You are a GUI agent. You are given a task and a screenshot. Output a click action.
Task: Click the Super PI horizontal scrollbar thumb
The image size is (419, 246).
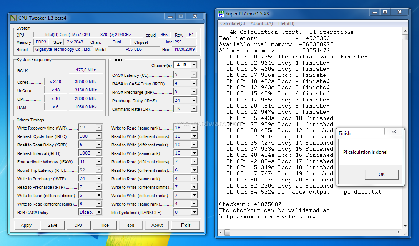[x=227, y=233]
